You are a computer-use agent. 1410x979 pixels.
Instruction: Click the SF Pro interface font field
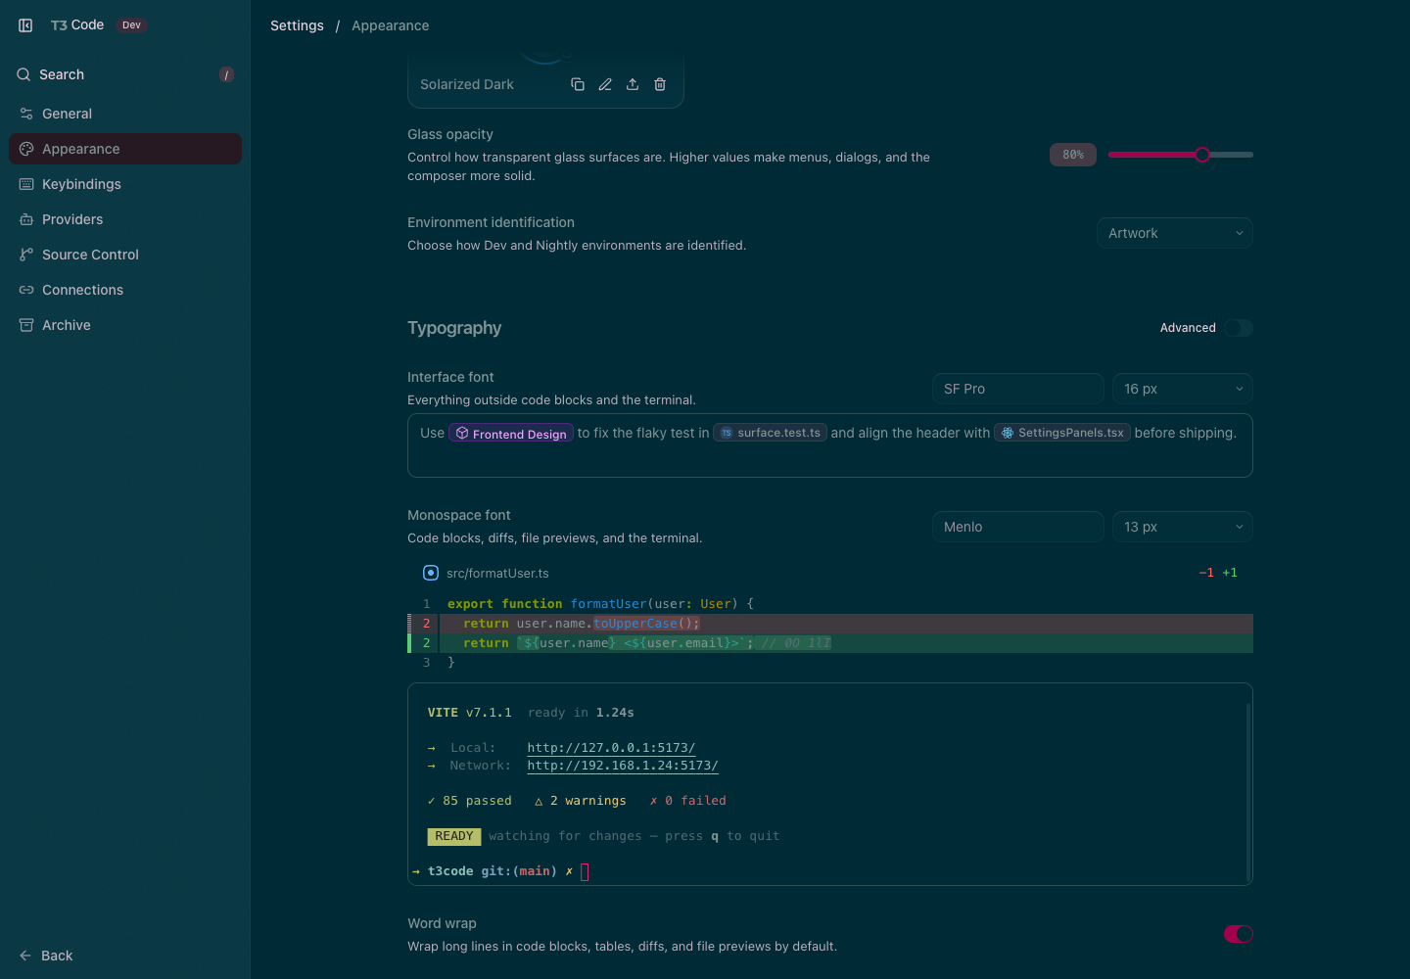(x=1018, y=389)
